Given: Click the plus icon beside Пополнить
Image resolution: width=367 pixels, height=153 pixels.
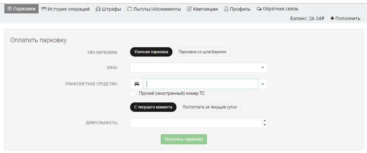Looking at the screenshot, I should (x=332, y=18).
